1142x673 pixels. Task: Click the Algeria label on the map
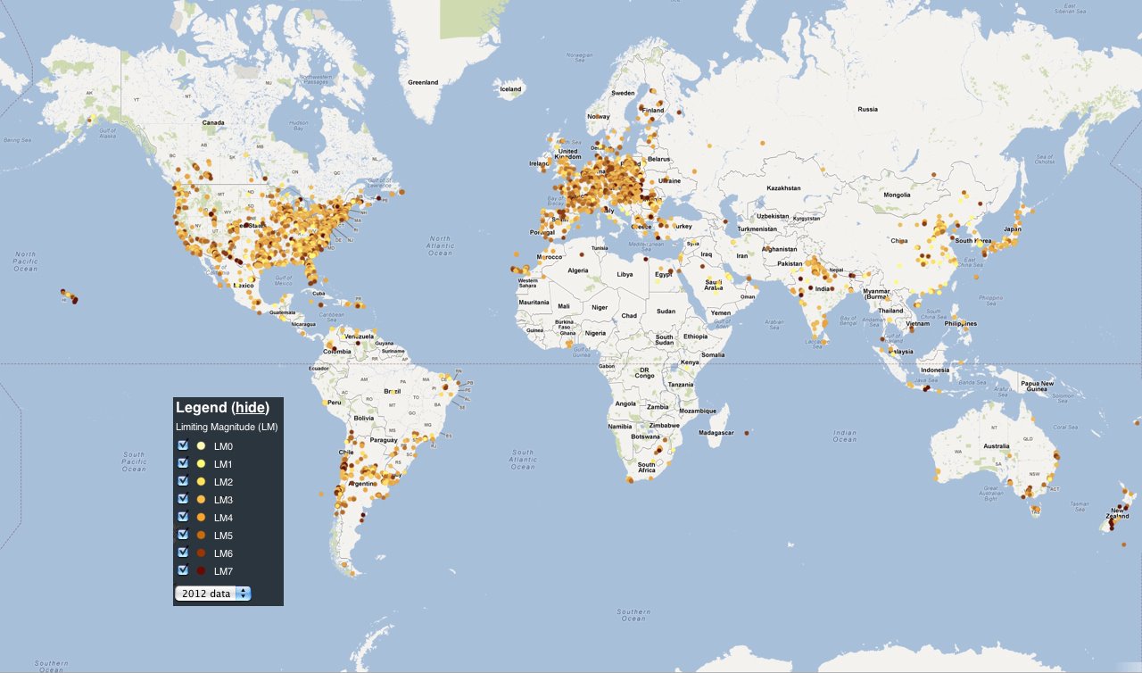tap(579, 270)
